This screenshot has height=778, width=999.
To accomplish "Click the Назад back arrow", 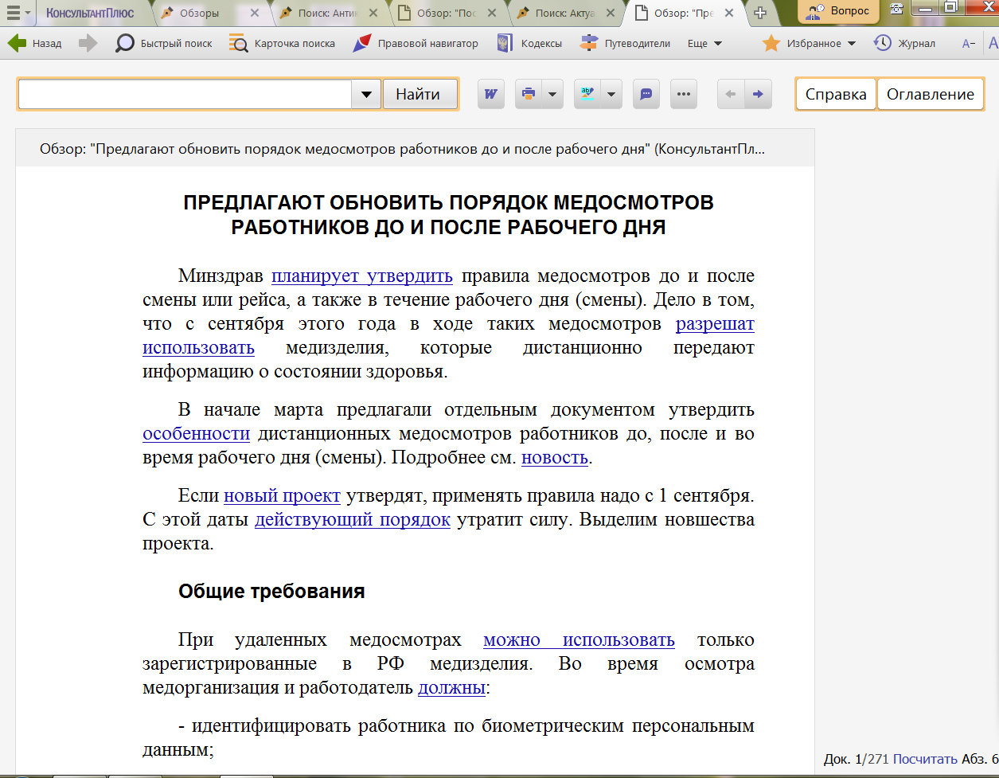I will [34, 43].
